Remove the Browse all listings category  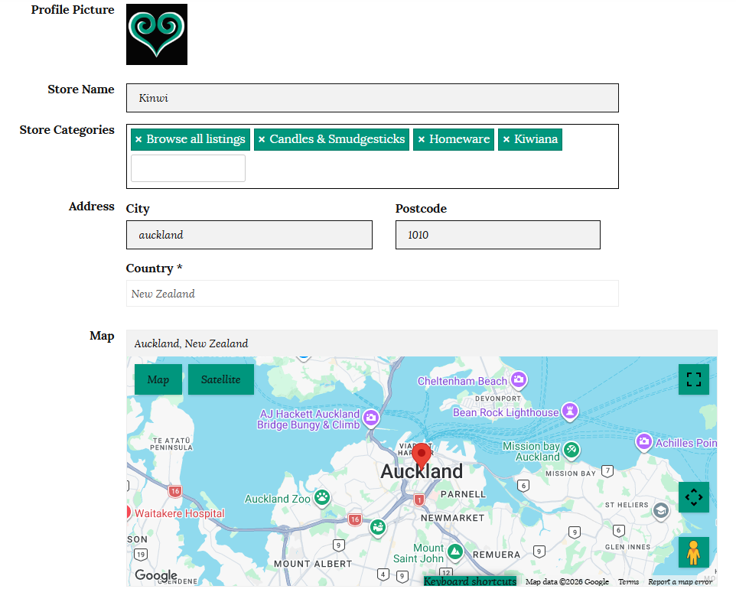pos(138,139)
